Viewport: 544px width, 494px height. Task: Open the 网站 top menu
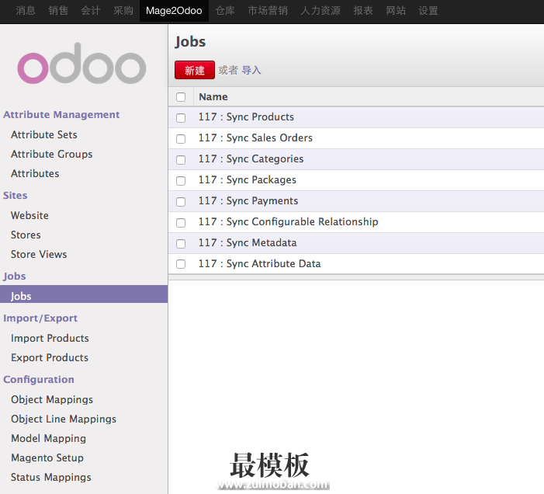point(396,11)
